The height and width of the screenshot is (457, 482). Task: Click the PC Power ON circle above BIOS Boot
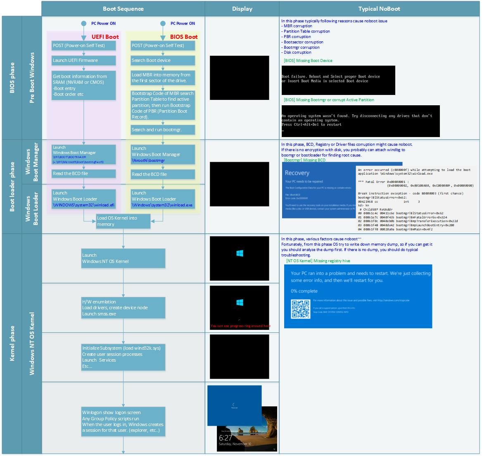coord(163,24)
